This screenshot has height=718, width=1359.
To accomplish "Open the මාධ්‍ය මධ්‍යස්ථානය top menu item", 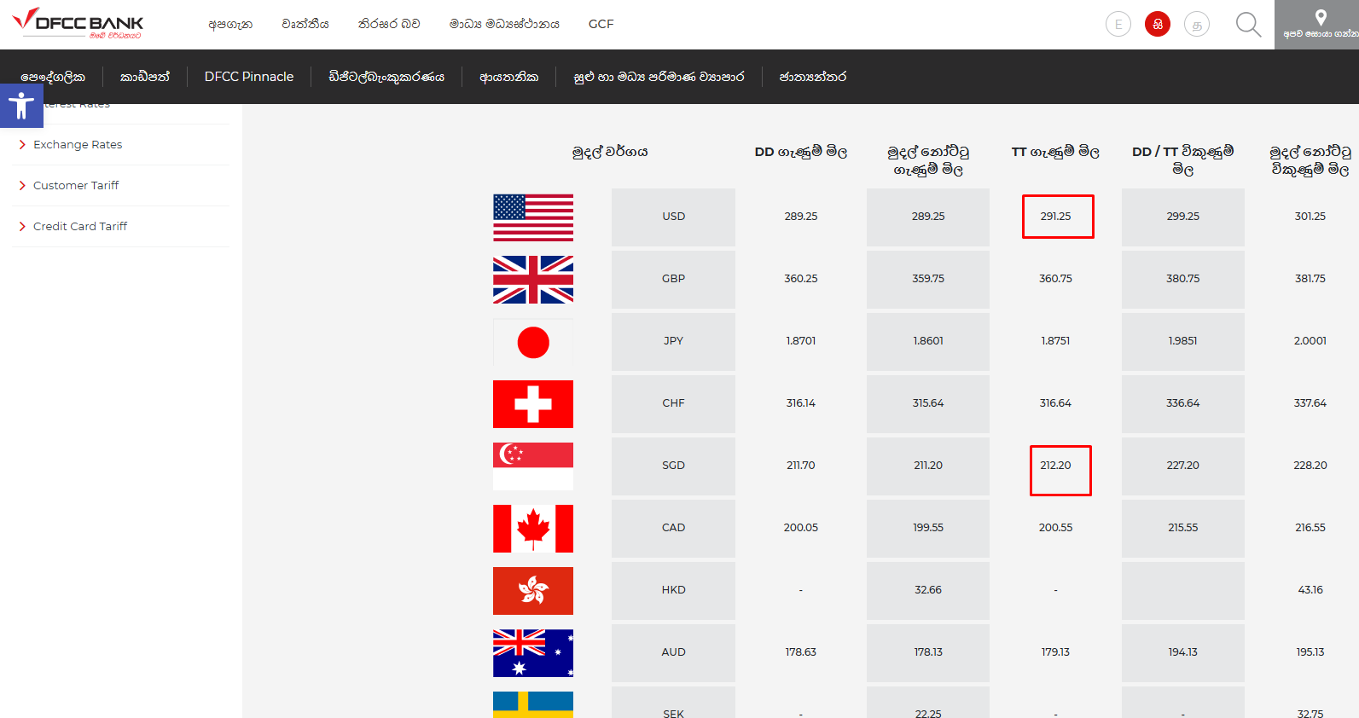I will [504, 24].
